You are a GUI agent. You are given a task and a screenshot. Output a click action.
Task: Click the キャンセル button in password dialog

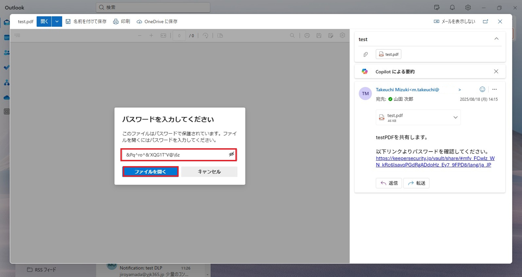pyautogui.click(x=209, y=172)
